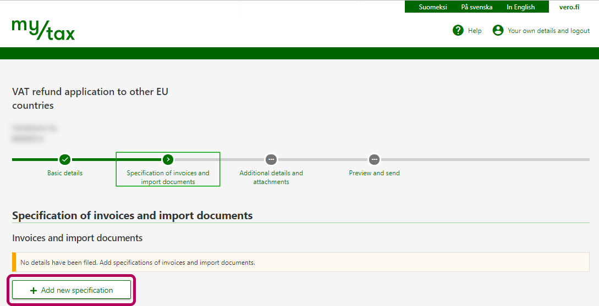Click the Preview and send step circle
This screenshot has height=306, width=599.
tap(374, 159)
